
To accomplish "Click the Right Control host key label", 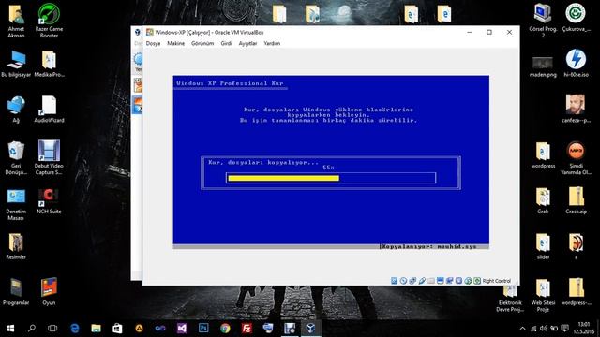I will tap(497, 281).
